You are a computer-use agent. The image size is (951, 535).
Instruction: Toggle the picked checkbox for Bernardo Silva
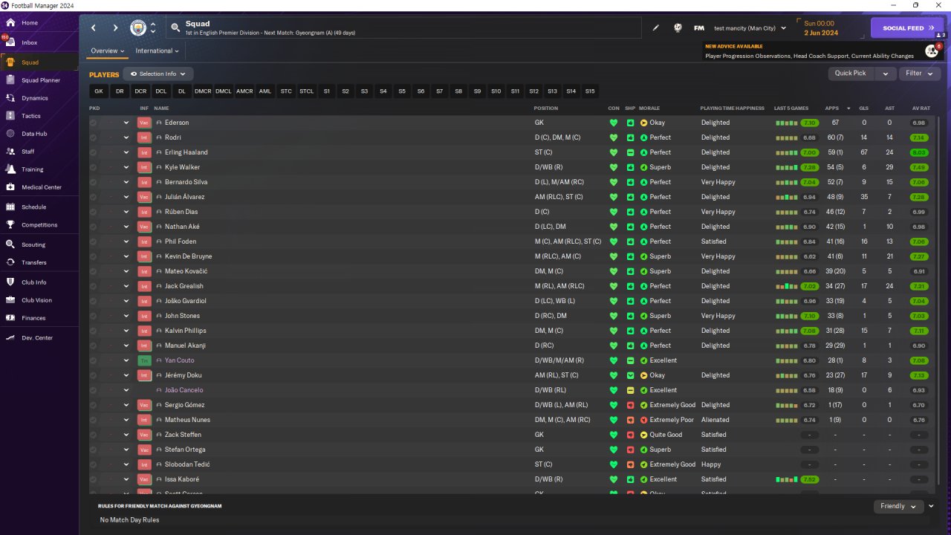point(93,182)
